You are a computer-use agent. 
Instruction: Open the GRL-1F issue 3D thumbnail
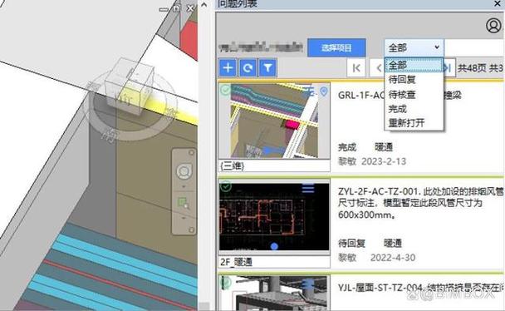(x=274, y=121)
